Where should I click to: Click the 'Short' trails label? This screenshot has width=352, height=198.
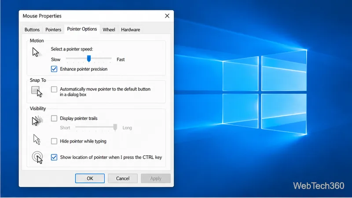(65, 128)
